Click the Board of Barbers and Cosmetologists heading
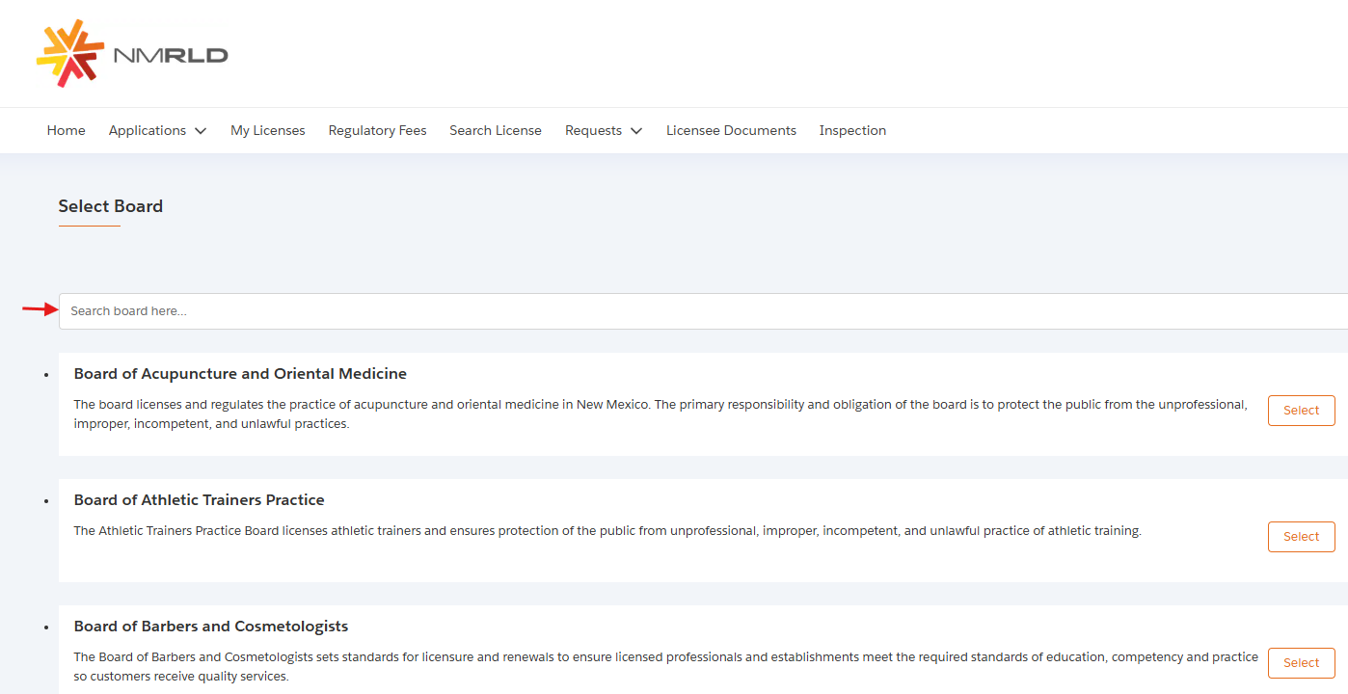 [210, 627]
